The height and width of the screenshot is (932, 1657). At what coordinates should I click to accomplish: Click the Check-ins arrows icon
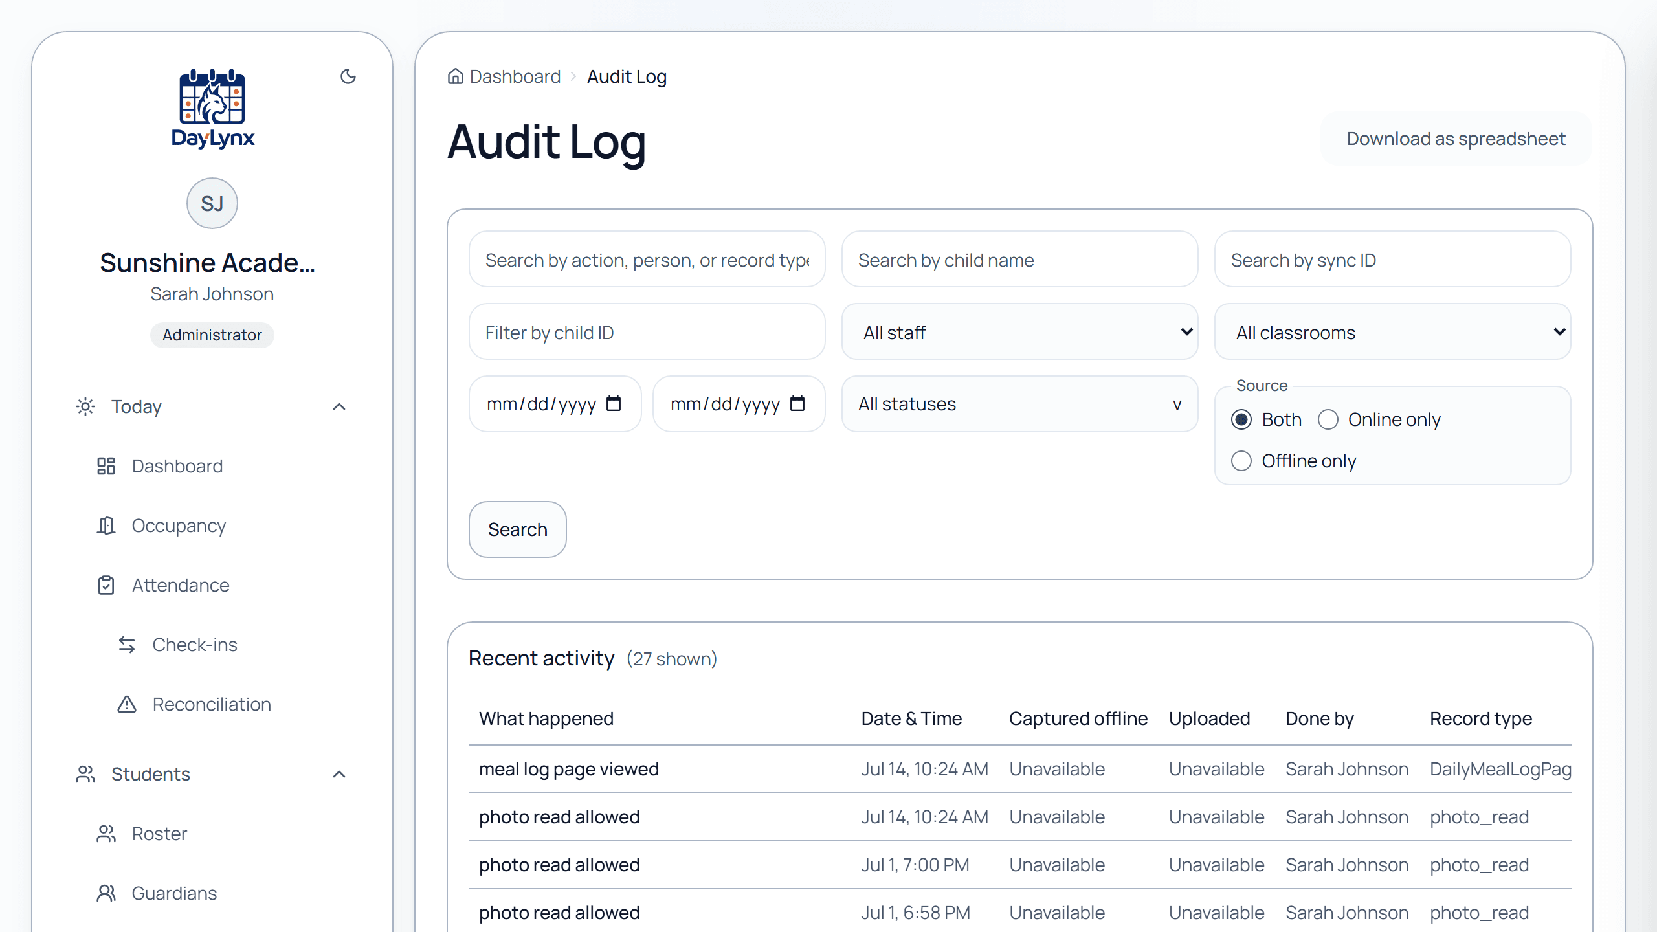tap(127, 645)
